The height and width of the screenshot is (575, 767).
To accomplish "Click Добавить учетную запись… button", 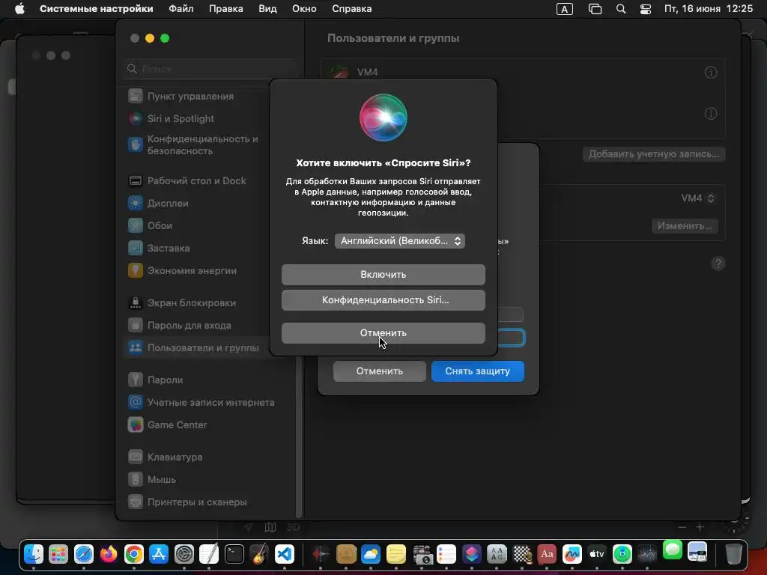I will coord(653,154).
